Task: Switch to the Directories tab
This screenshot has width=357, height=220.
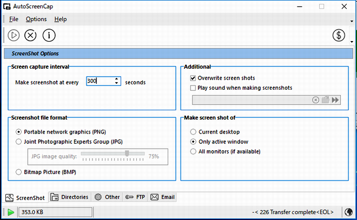Action: pyautogui.click(x=70, y=197)
